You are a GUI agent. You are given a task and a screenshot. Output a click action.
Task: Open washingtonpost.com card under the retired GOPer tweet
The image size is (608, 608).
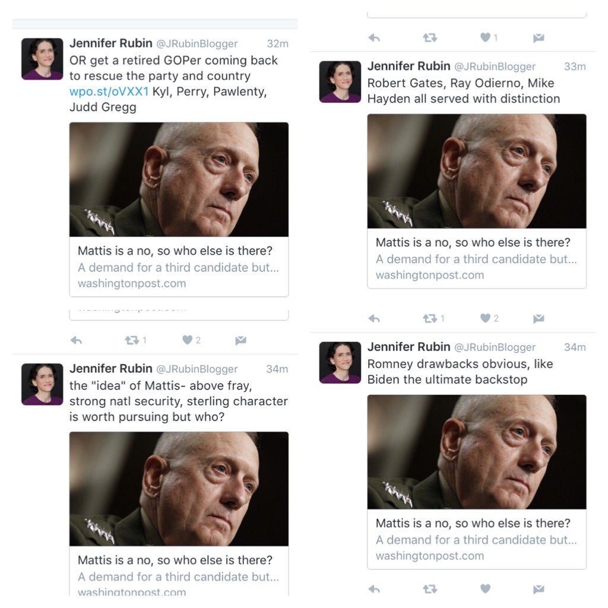(x=179, y=210)
